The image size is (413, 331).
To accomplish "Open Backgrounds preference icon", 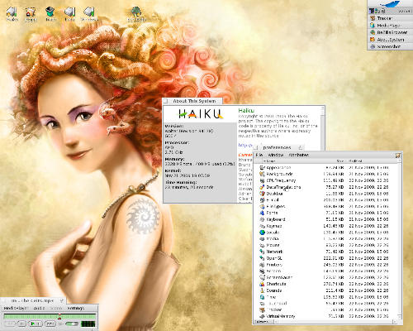I will click(262, 174).
